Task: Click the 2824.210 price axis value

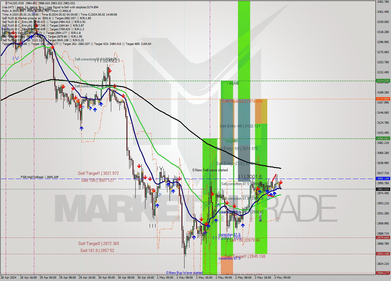Action: click(383, 264)
